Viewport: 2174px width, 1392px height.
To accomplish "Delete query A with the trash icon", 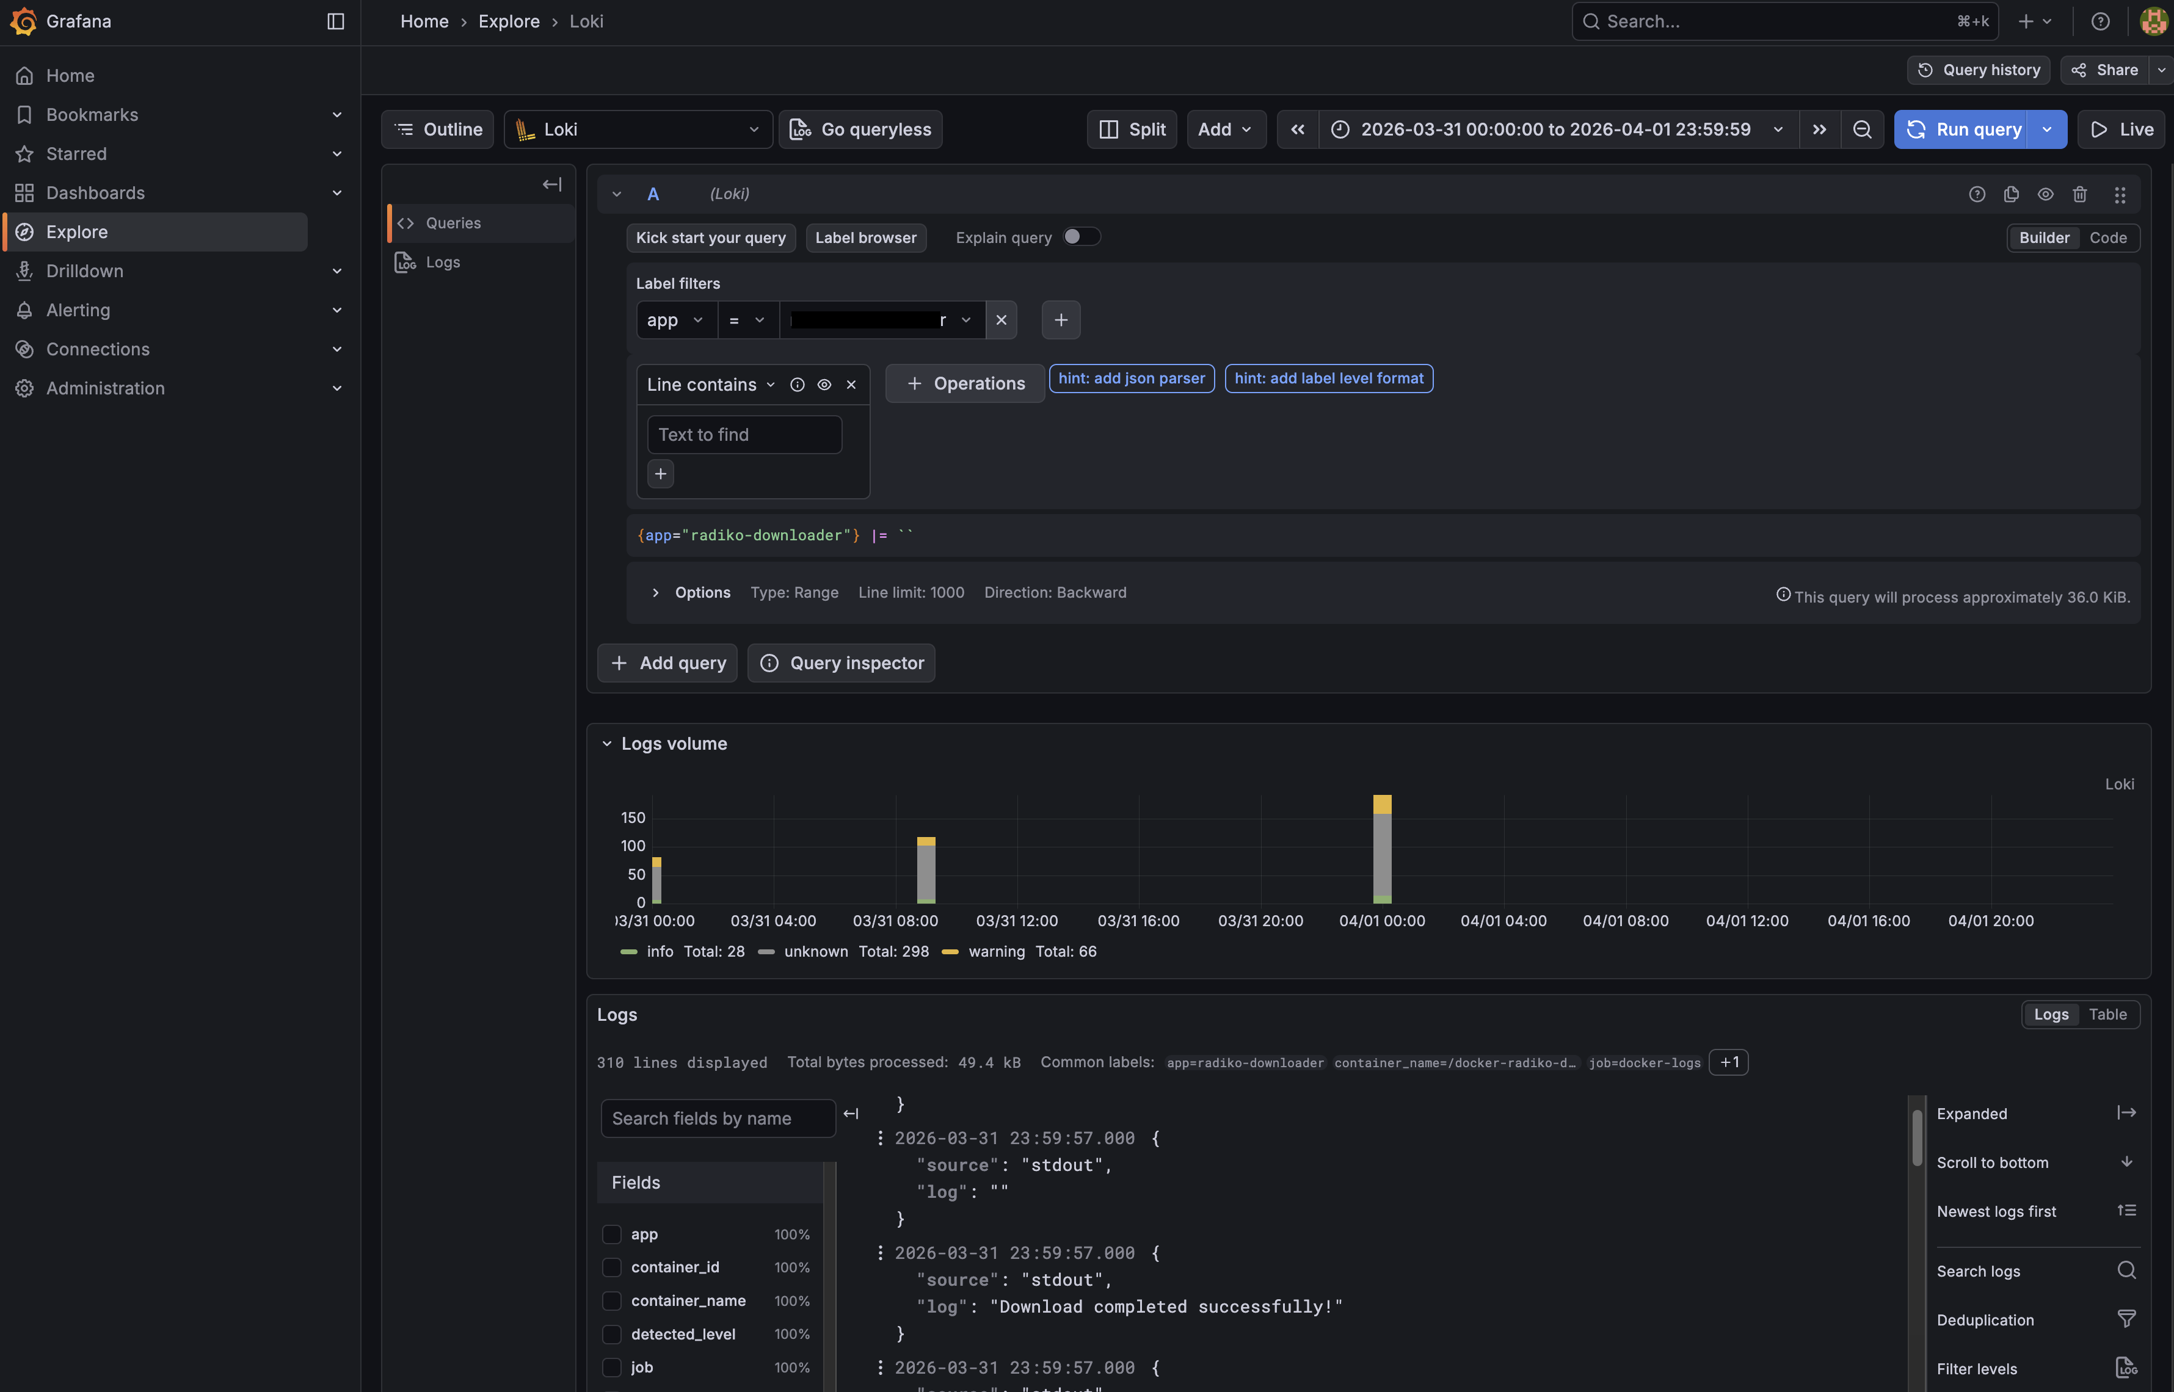I will point(2080,194).
